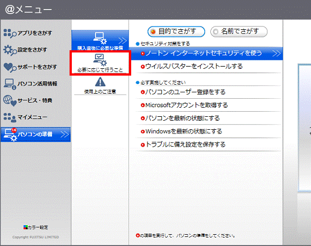Click the 必要に応じて行うこと checklist icon
The height and width of the screenshot is (246, 311).
coord(100,60)
